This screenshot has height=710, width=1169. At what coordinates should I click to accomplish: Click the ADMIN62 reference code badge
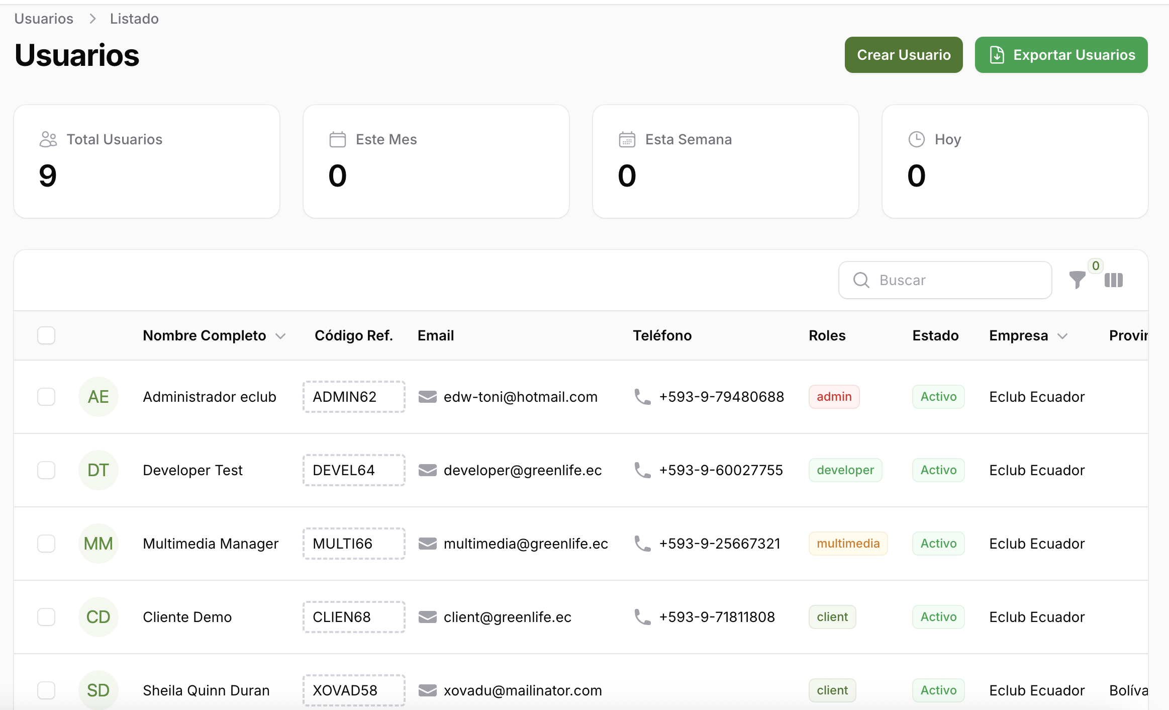354,397
